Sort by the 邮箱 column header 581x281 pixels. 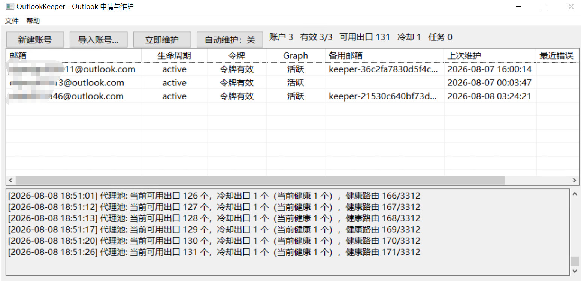point(74,55)
